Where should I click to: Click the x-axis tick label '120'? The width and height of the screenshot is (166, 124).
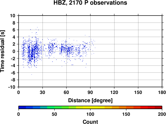tap(114, 92)
